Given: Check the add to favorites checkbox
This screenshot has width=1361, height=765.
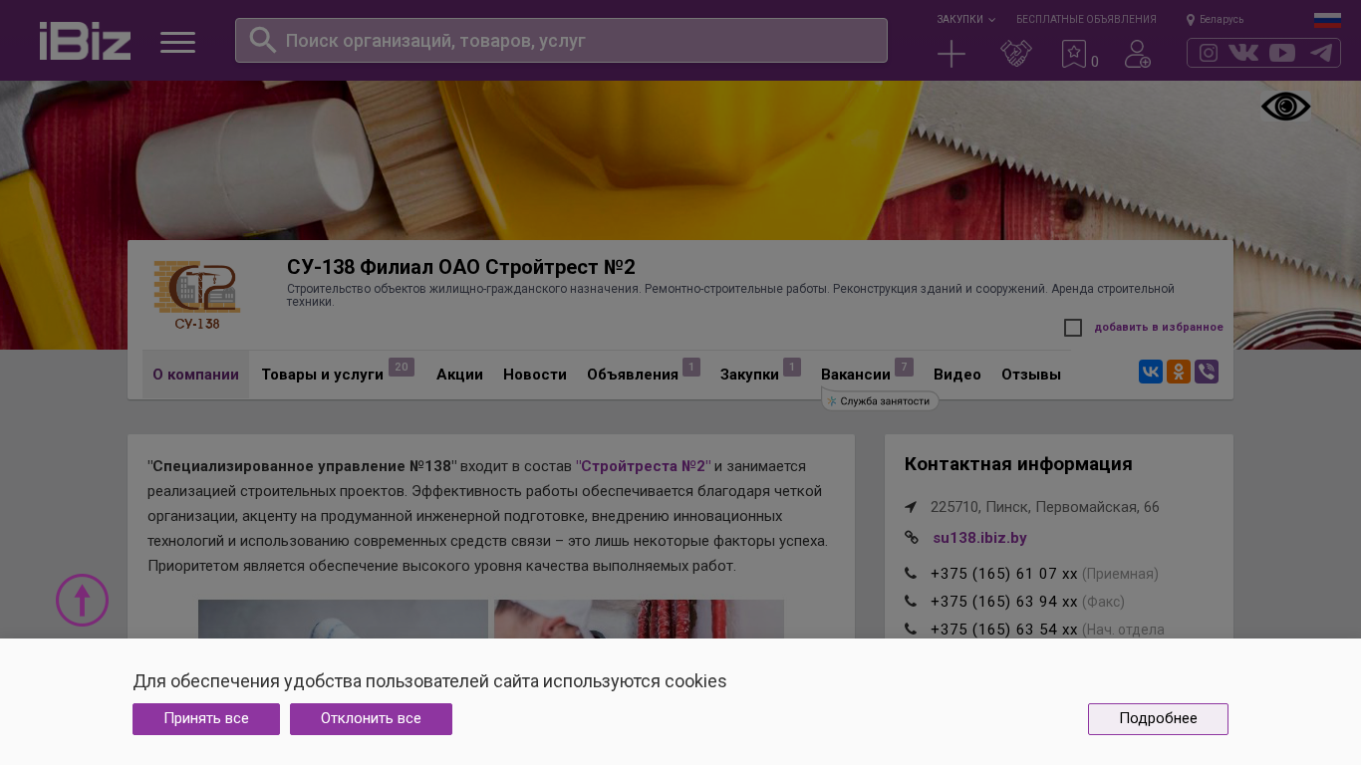Looking at the screenshot, I should coord(1073,328).
